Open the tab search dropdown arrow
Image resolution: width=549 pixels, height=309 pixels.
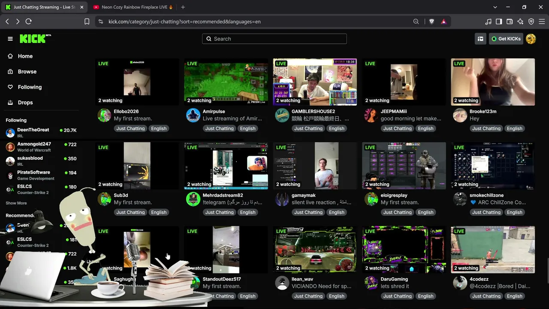coord(495,7)
